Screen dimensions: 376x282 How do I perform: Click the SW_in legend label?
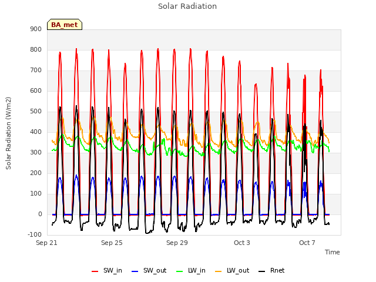click(x=113, y=271)
